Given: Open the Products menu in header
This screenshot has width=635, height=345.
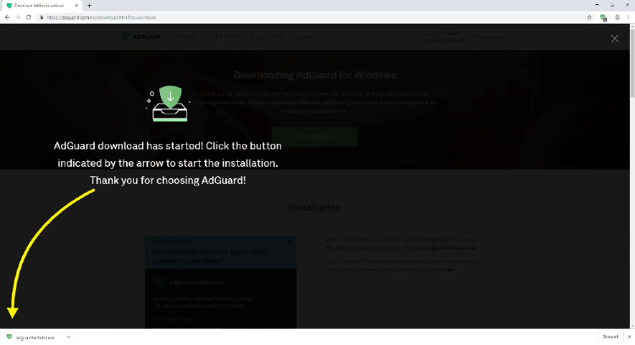Looking at the screenshot, I should point(189,36).
